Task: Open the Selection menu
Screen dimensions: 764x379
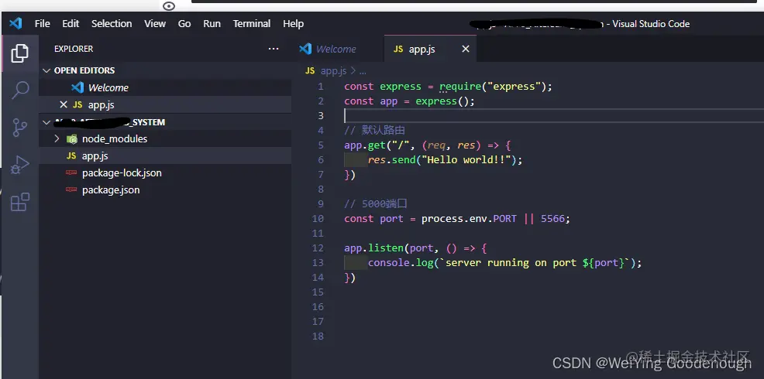Action: click(112, 23)
